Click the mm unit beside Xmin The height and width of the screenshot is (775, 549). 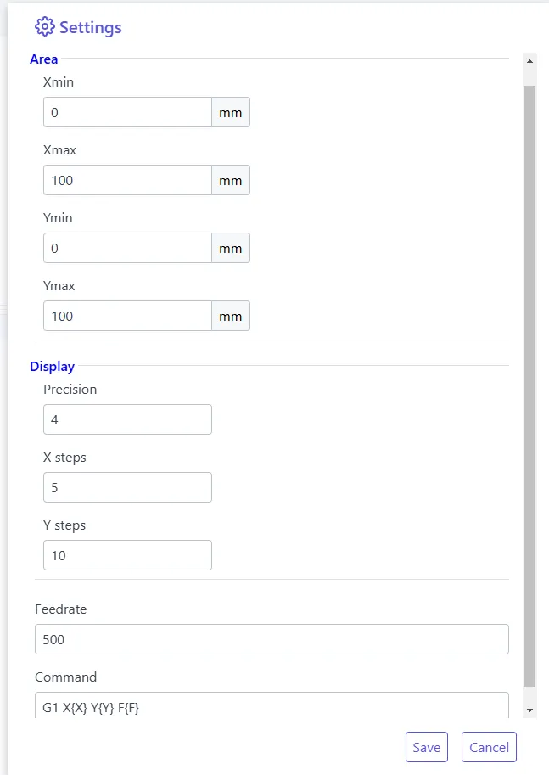(231, 112)
